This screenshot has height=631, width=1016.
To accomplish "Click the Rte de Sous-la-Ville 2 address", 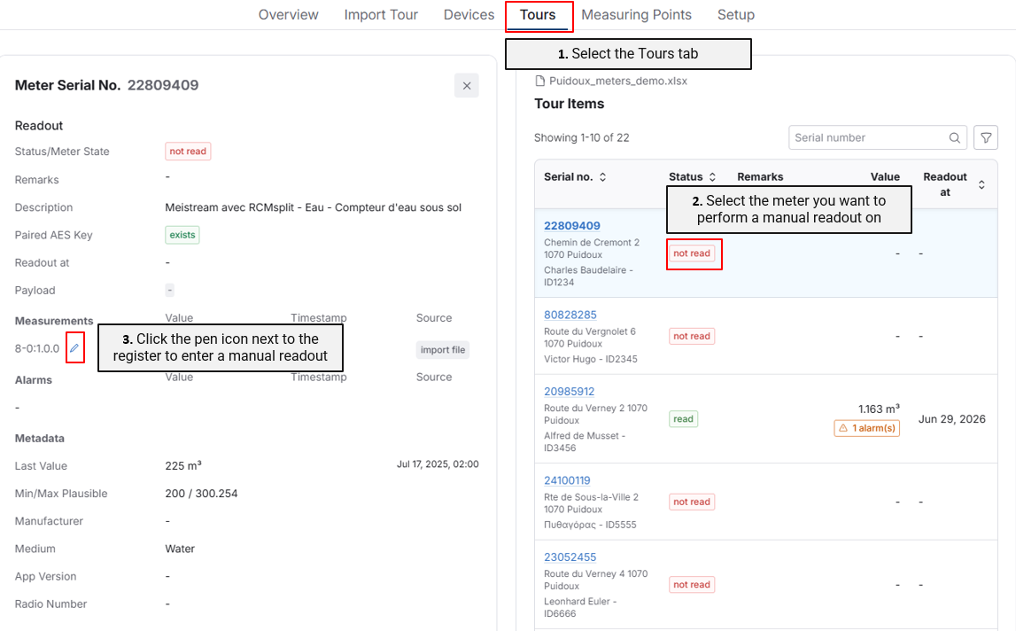I will click(x=591, y=503).
